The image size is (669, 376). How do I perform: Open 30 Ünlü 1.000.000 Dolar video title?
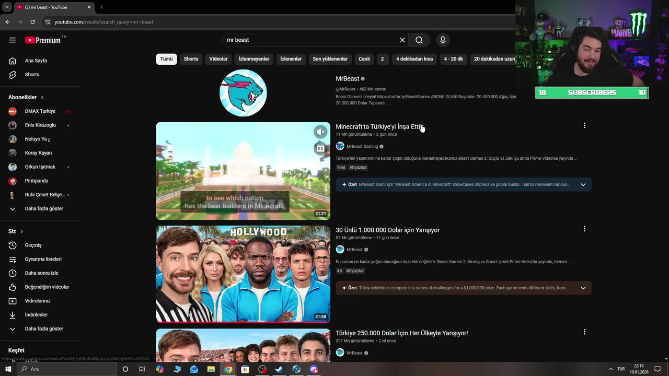click(387, 230)
